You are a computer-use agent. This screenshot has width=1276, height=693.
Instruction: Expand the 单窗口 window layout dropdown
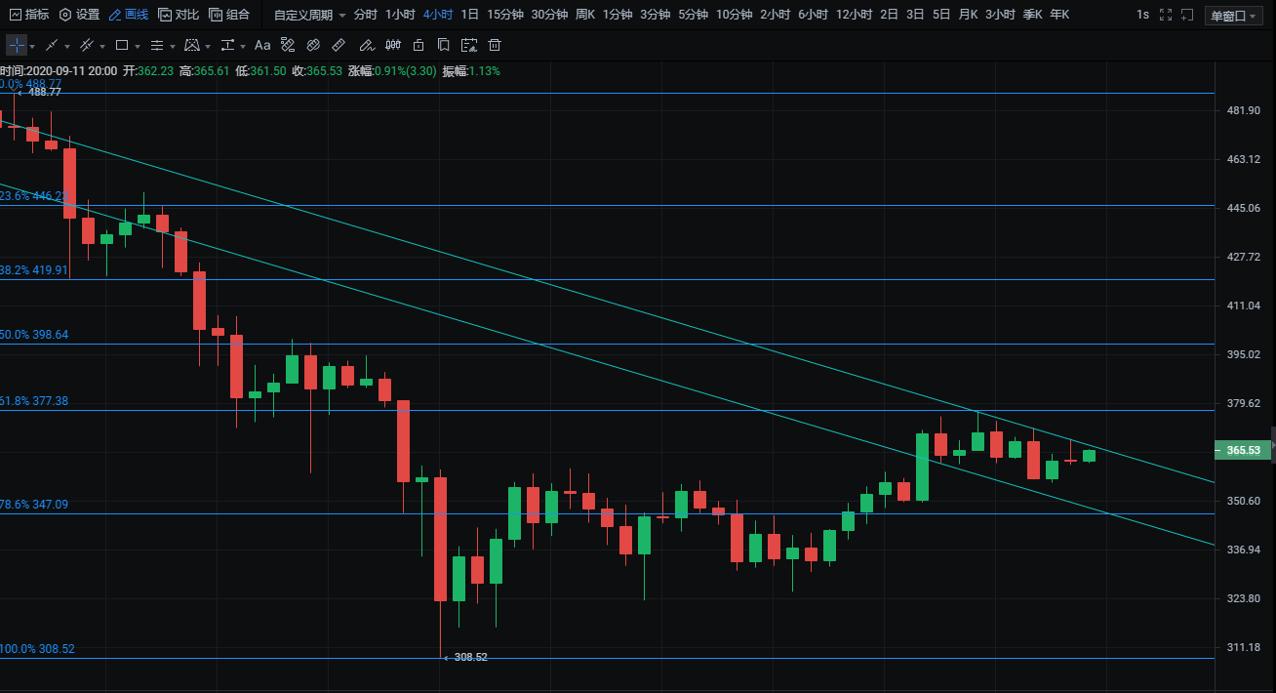coord(1233,16)
